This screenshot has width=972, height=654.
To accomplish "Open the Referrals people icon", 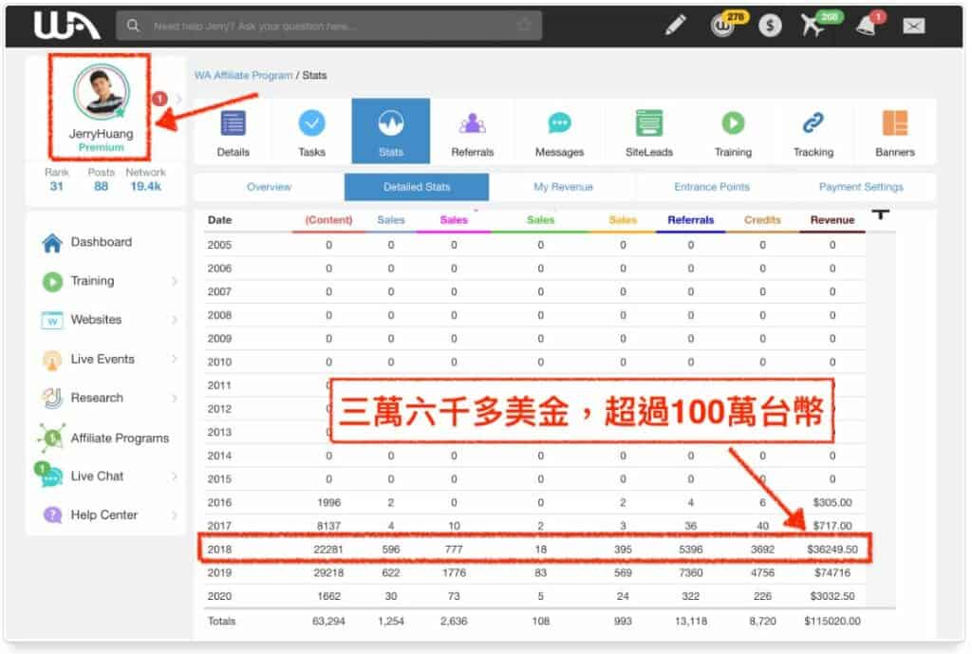I will [473, 123].
